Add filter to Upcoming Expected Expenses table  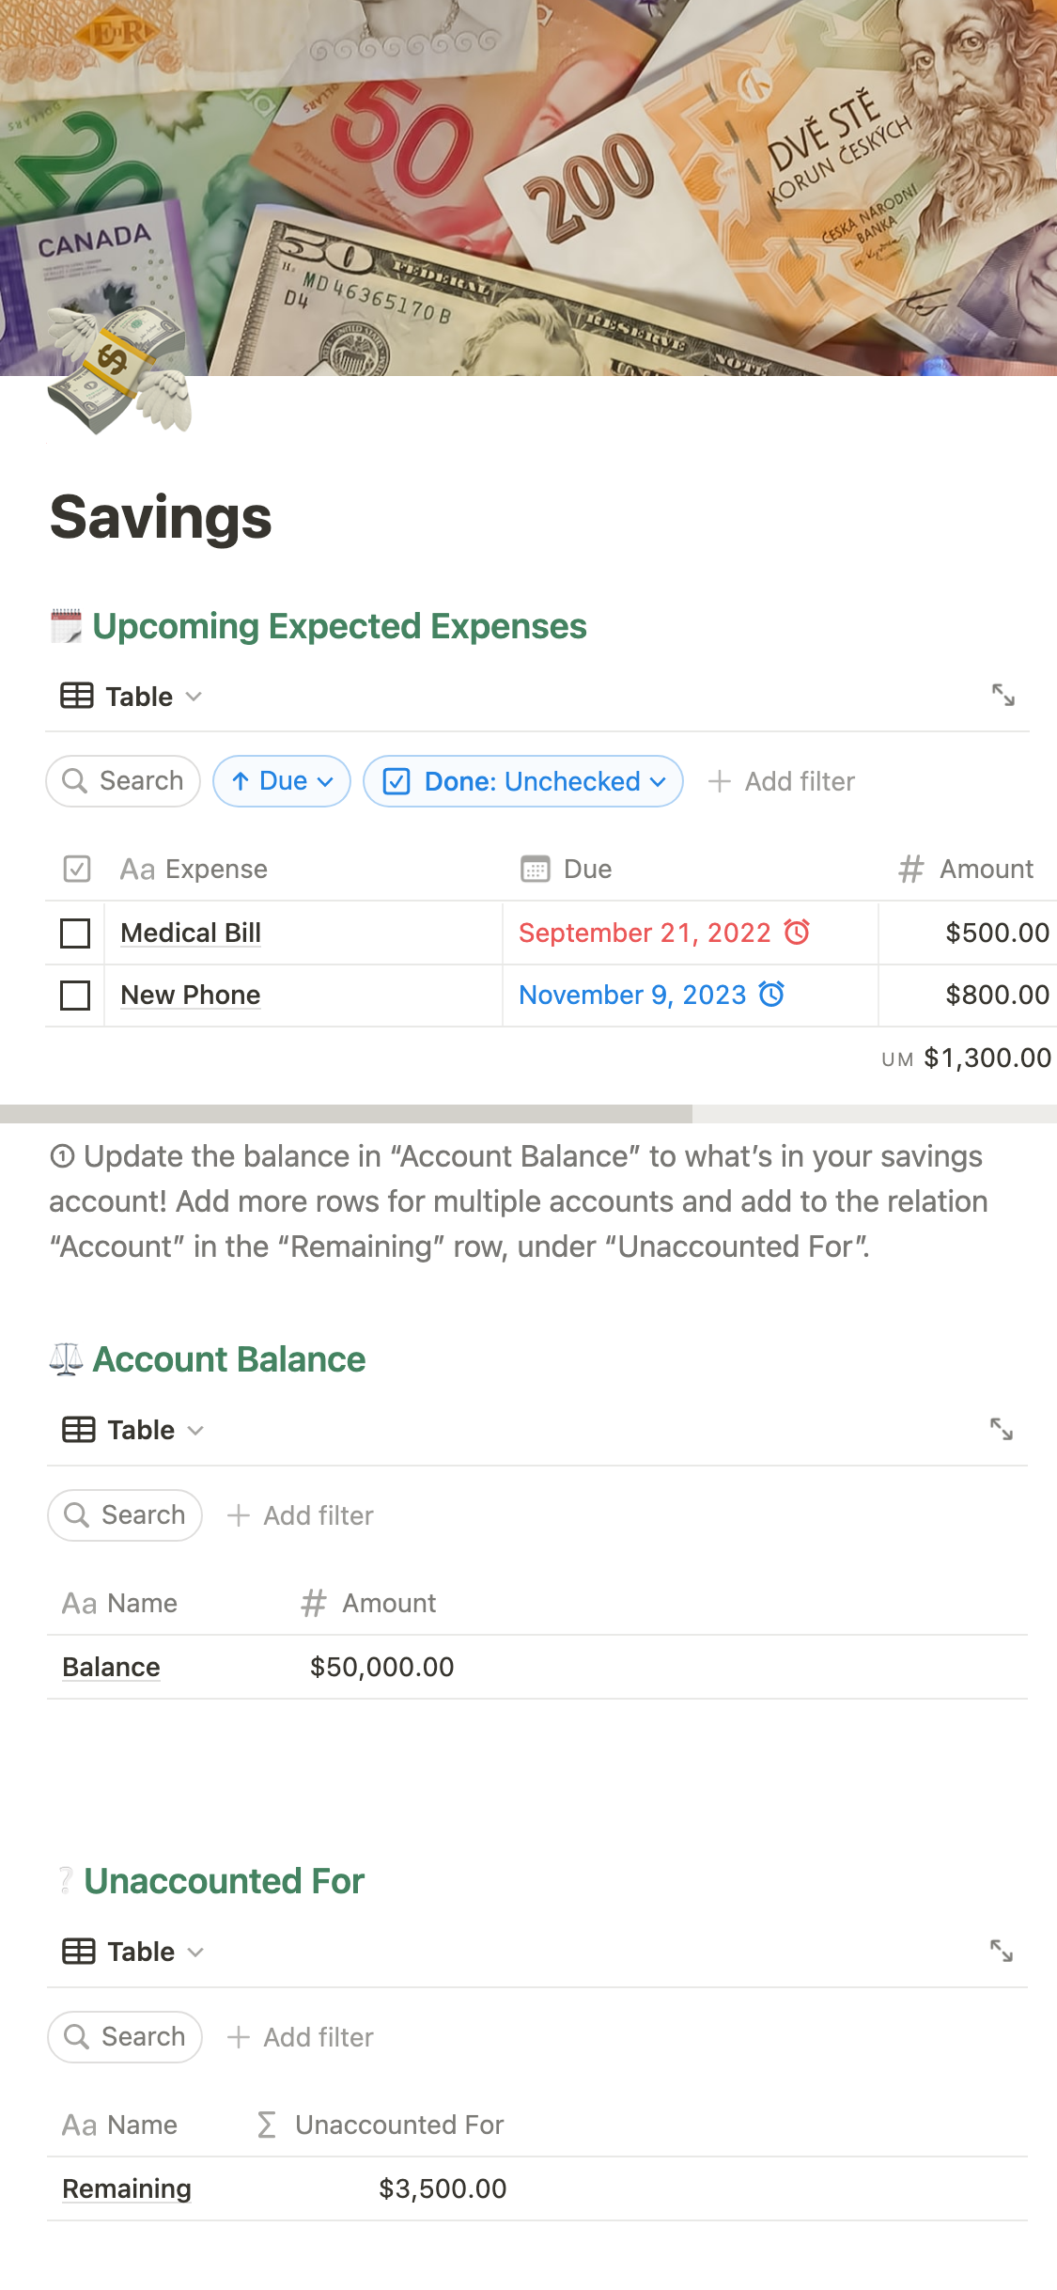[782, 781]
